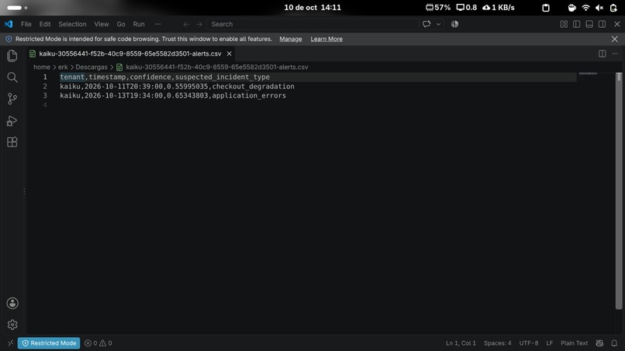The image size is (625, 351).
Task: Select the kaiku alerts.csv editor tab
Action: [x=130, y=53]
